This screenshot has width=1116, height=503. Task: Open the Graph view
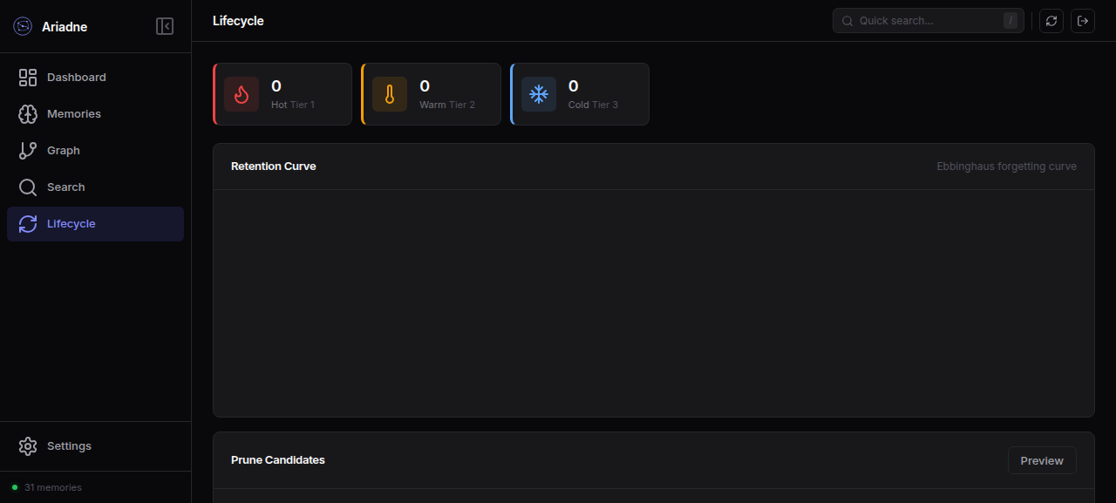[95, 151]
